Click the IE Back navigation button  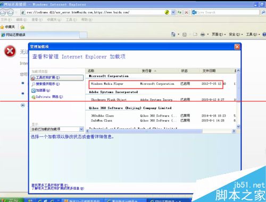pyautogui.click(x=3, y=12)
